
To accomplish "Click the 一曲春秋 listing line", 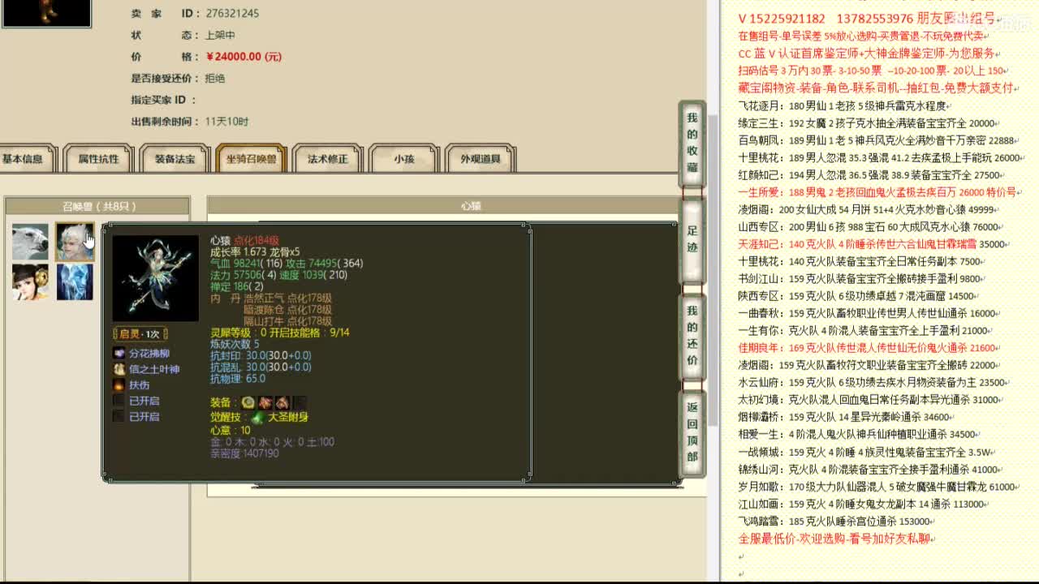I will pyautogui.click(x=870, y=313).
